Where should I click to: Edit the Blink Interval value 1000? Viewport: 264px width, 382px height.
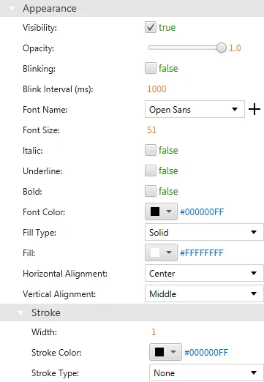point(156,89)
